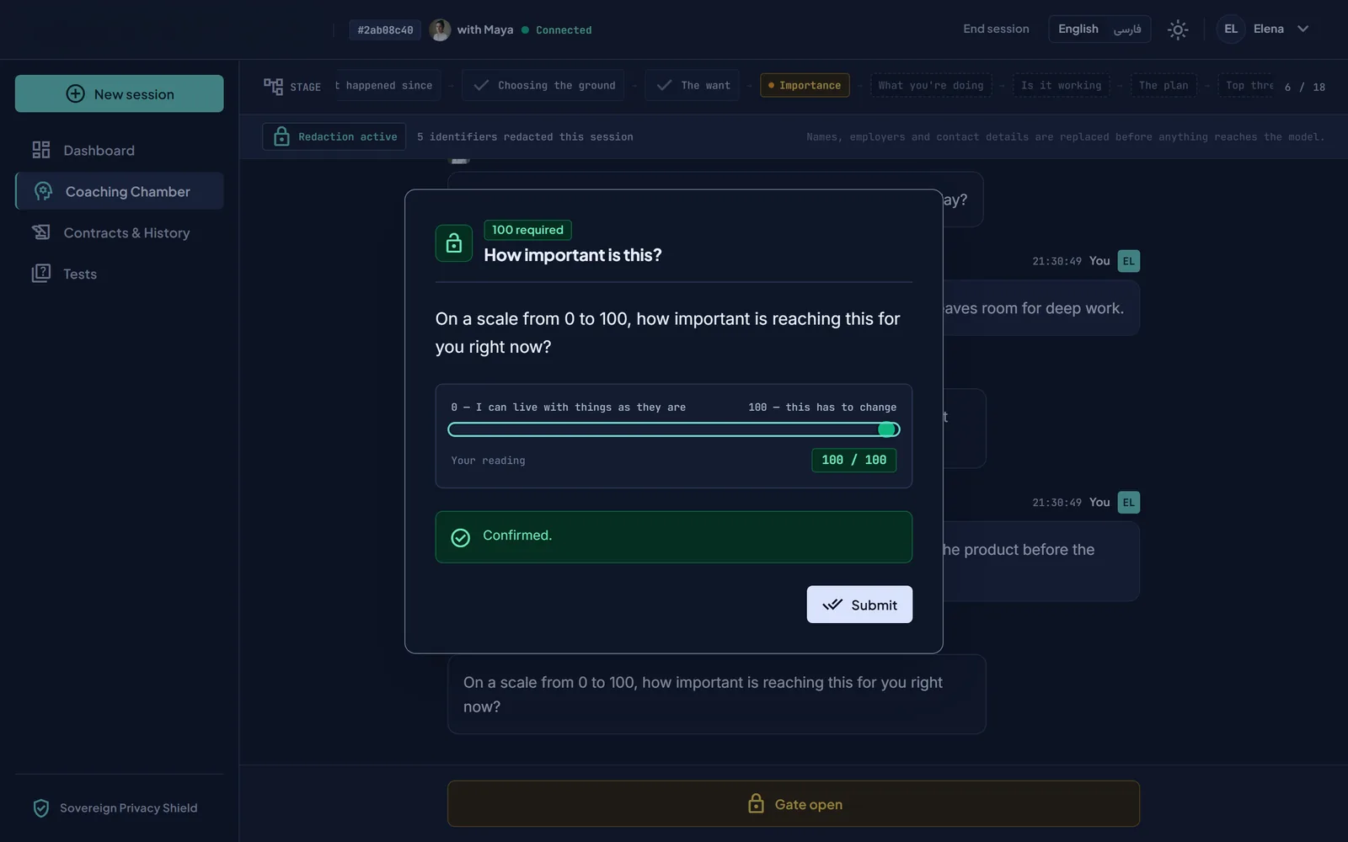Click the Redaction active lock icon
This screenshot has height=842, width=1348.
[x=282, y=136]
